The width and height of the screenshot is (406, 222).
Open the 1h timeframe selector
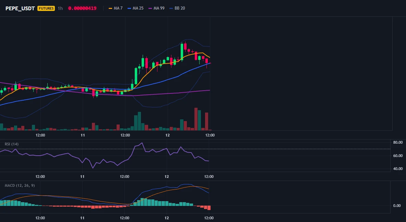60,8
